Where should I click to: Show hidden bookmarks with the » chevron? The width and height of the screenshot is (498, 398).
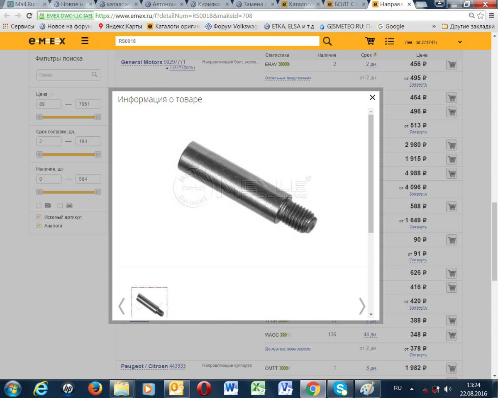click(x=434, y=27)
